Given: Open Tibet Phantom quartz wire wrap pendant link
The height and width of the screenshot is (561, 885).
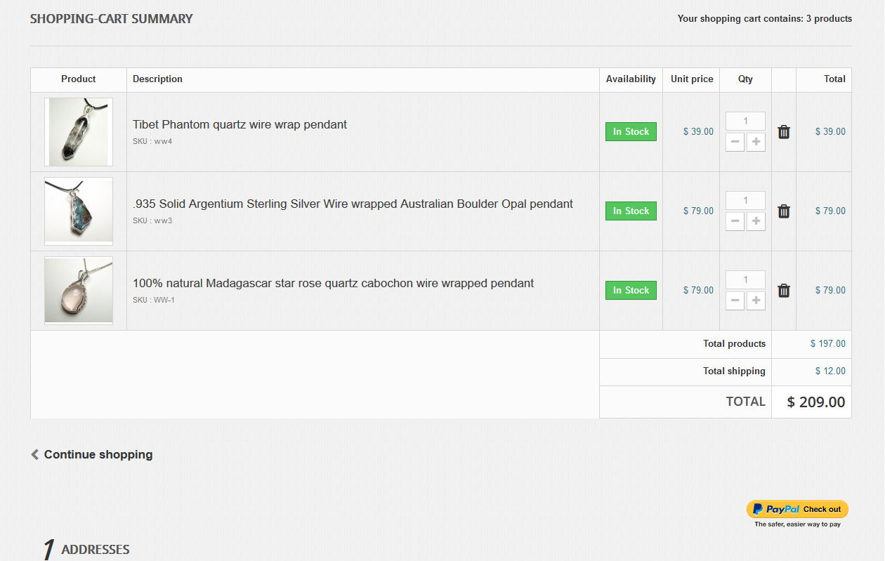Looking at the screenshot, I should (x=240, y=125).
